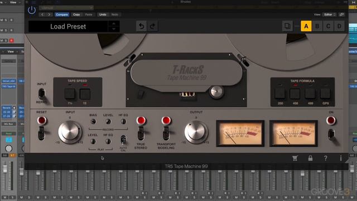This screenshot has width=357, height=201.
Task: Click the play LEVEL trim knob
Action: point(93,141)
